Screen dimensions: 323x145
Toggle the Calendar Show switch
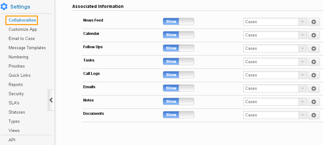[178, 35]
